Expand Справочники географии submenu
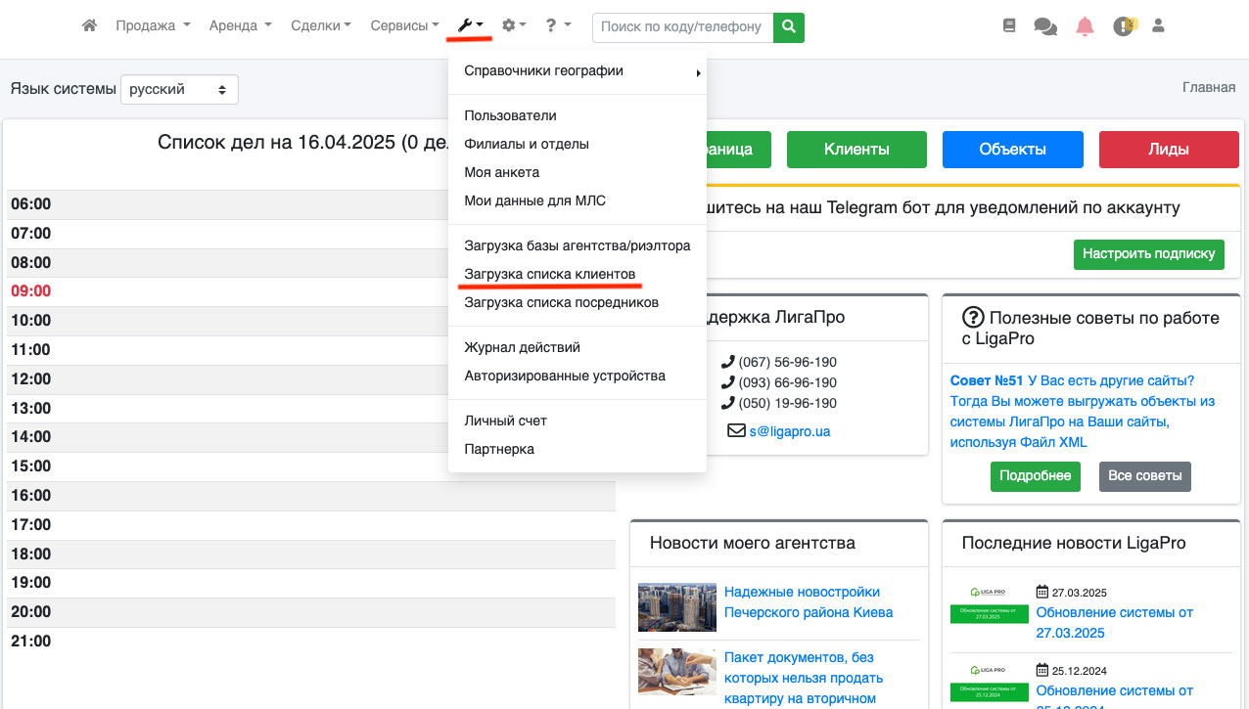 pyautogui.click(x=577, y=70)
